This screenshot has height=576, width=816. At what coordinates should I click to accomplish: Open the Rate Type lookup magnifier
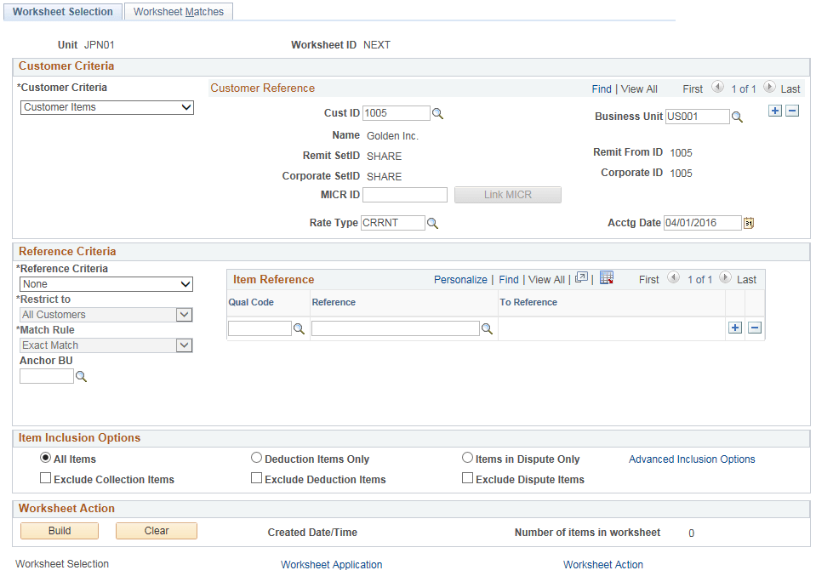pos(432,222)
